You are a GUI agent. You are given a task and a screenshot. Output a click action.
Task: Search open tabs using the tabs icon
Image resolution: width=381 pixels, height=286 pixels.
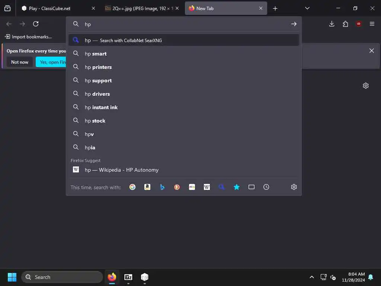[x=252, y=187]
